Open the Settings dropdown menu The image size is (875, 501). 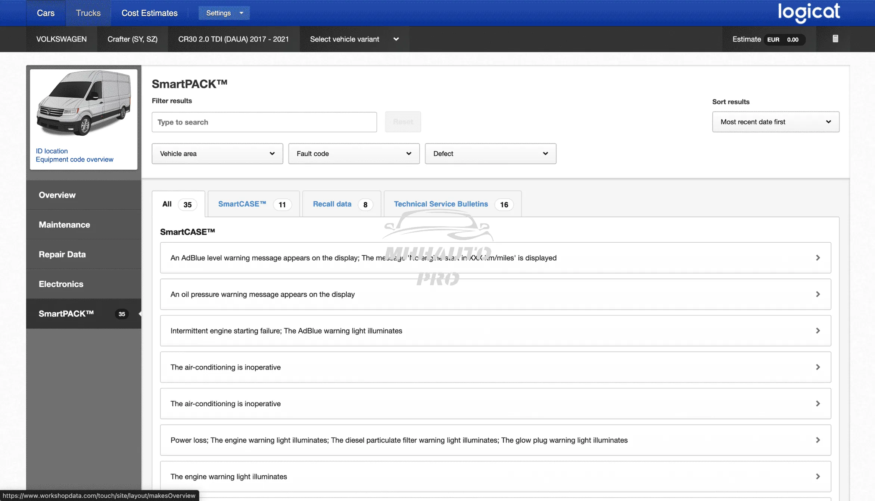coord(224,13)
